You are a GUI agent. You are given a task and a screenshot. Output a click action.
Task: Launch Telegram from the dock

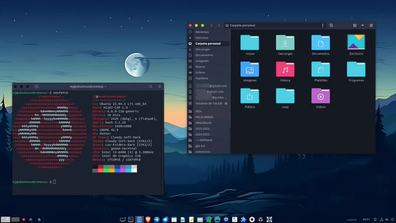click(x=157, y=220)
